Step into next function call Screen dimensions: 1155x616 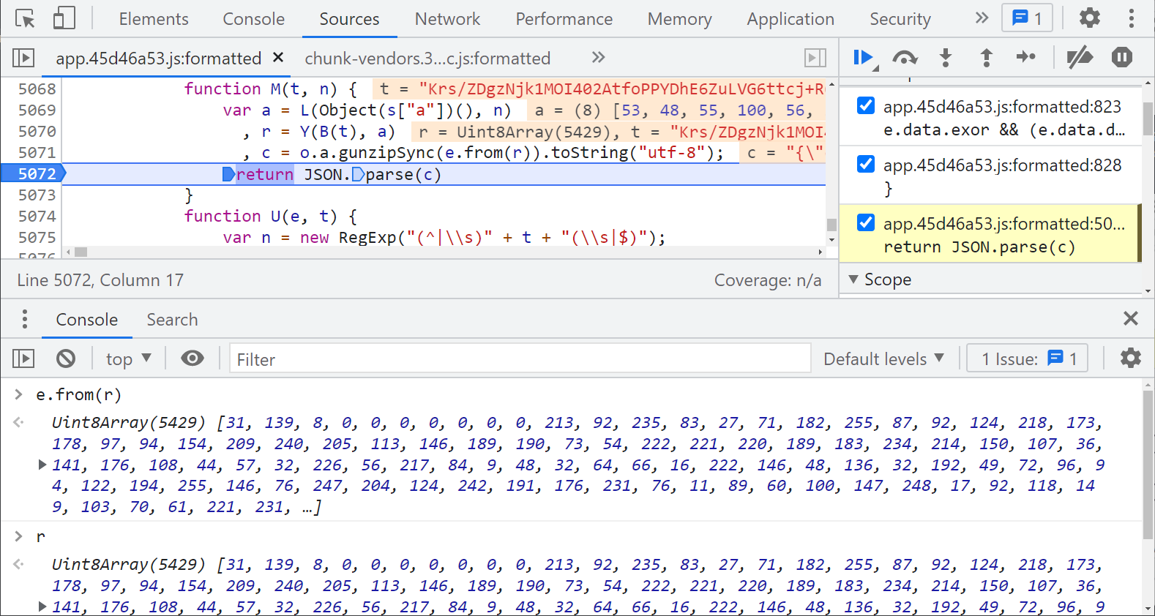click(x=946, y=57)
